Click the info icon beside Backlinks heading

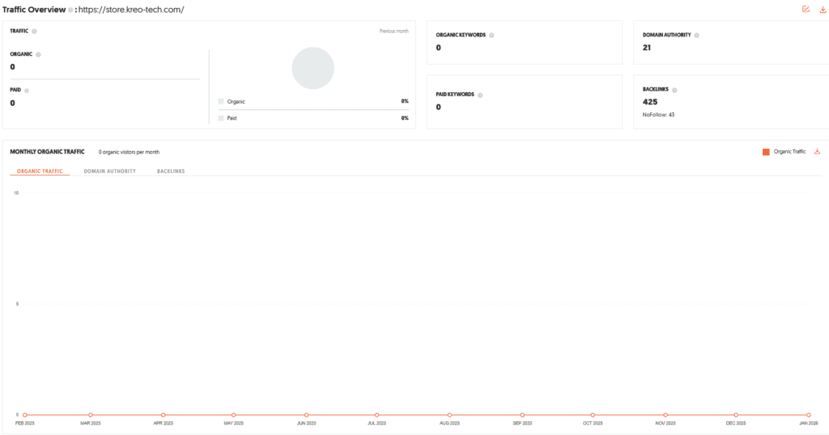point(673,90)
